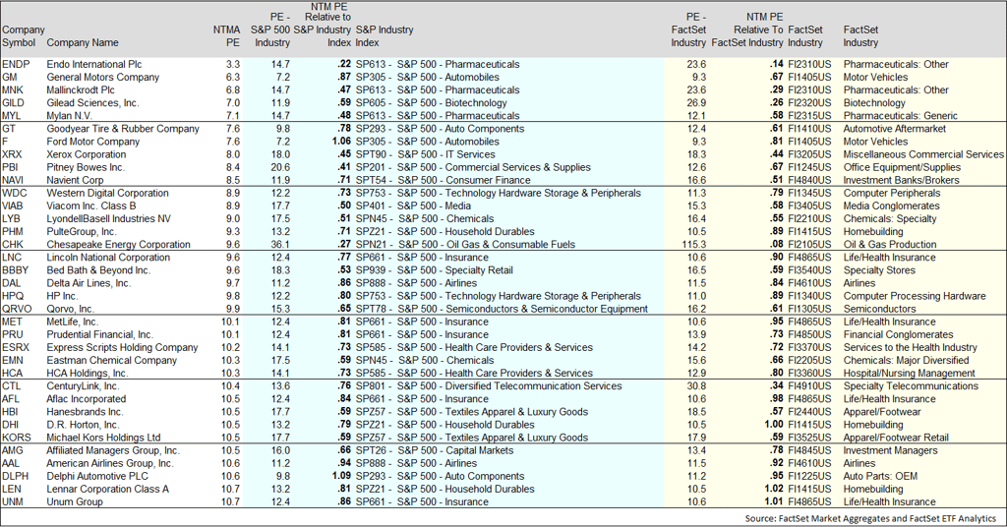Click SP401 - S&P 500 - Media cell

(x=413, y=205)
